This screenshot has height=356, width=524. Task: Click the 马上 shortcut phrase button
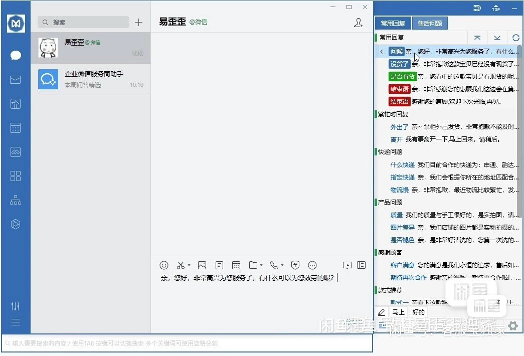[398, 312]
